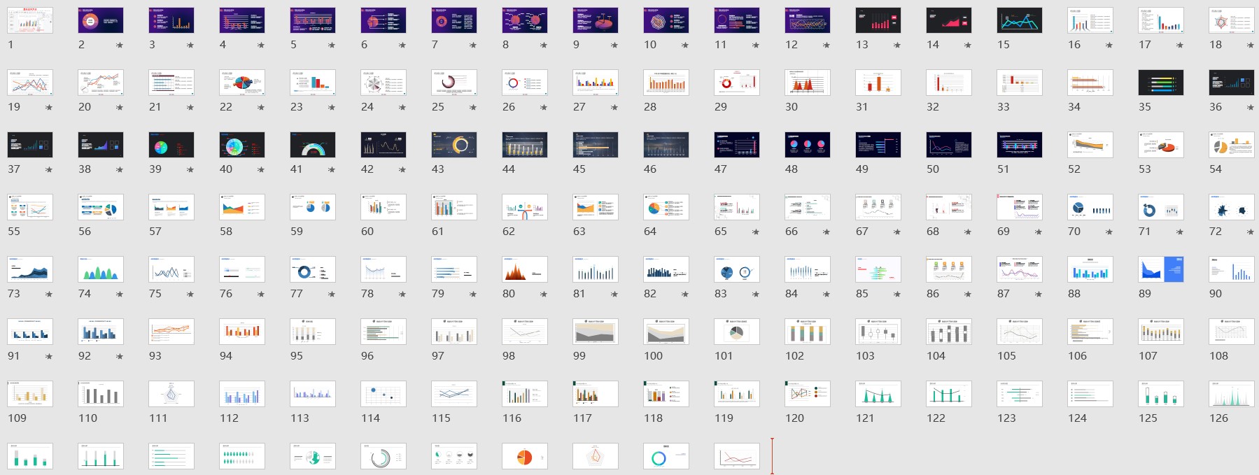Click the star icon under slide 69

[x=1039, y=232]
